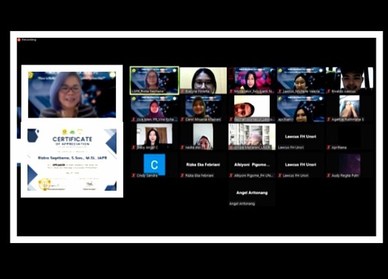This screenshot has height=279, width=388.
Task: Select the Alkiyoni Pigome participant tile
Action: (x=252, y=165)
